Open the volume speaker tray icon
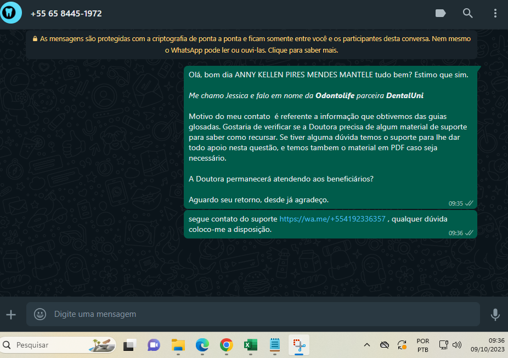Screen dimensions: 508x358 (457, 345)
